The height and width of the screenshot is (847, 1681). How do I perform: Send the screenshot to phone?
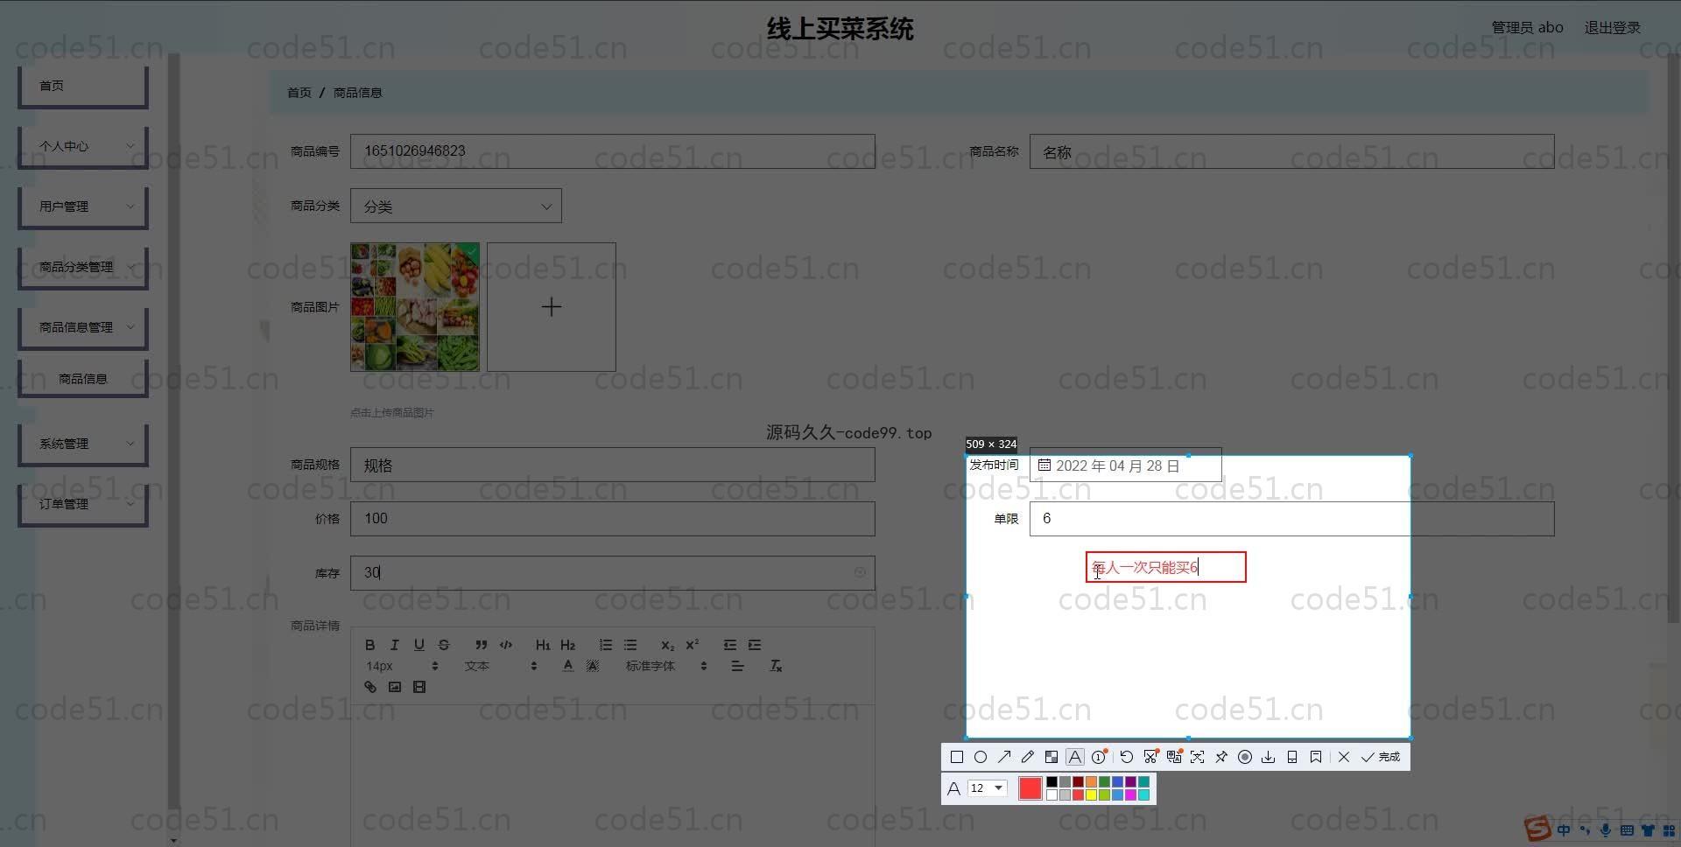click(1292, 757)
